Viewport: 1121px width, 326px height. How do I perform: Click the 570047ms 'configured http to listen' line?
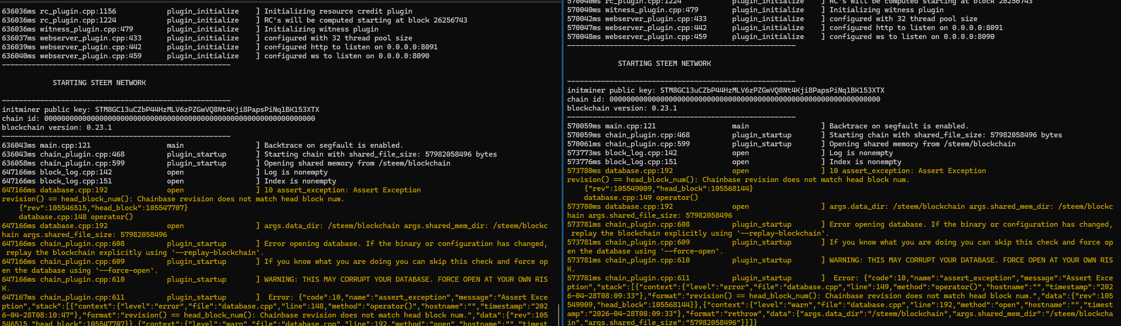(x=785, y=28)
